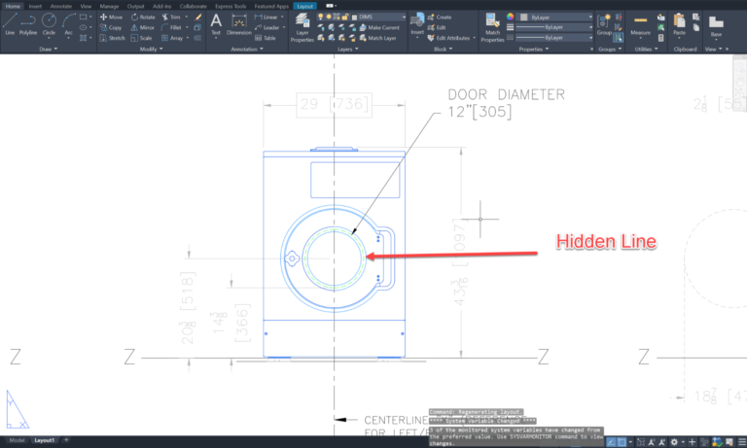The height and width of the screenshot is (448, 747).
Task: Open Layer Properties manager
Action: 302,27
